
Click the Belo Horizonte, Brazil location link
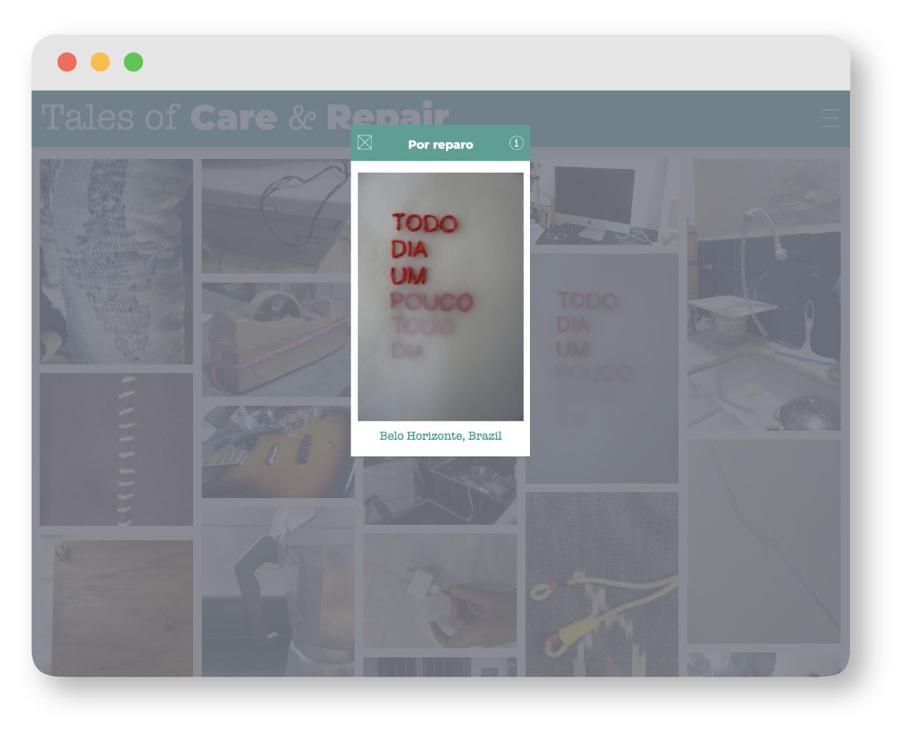[441, 436]
